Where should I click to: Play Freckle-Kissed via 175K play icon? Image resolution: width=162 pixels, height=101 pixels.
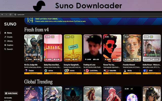tap(126, 59)
